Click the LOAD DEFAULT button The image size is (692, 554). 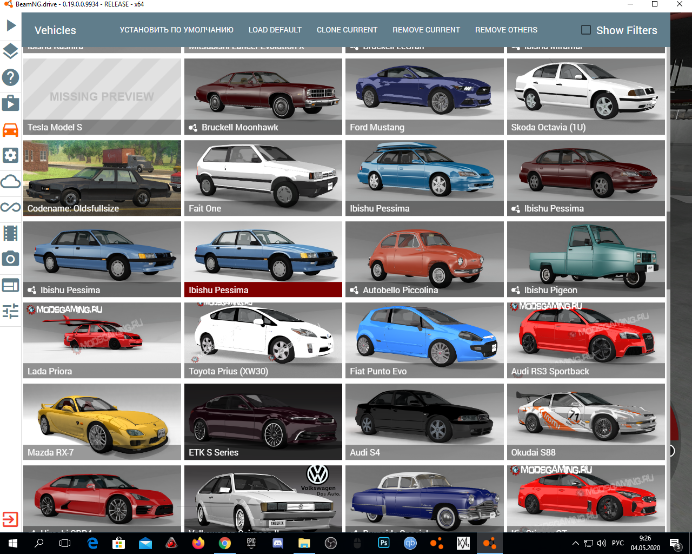click(275, 30)
